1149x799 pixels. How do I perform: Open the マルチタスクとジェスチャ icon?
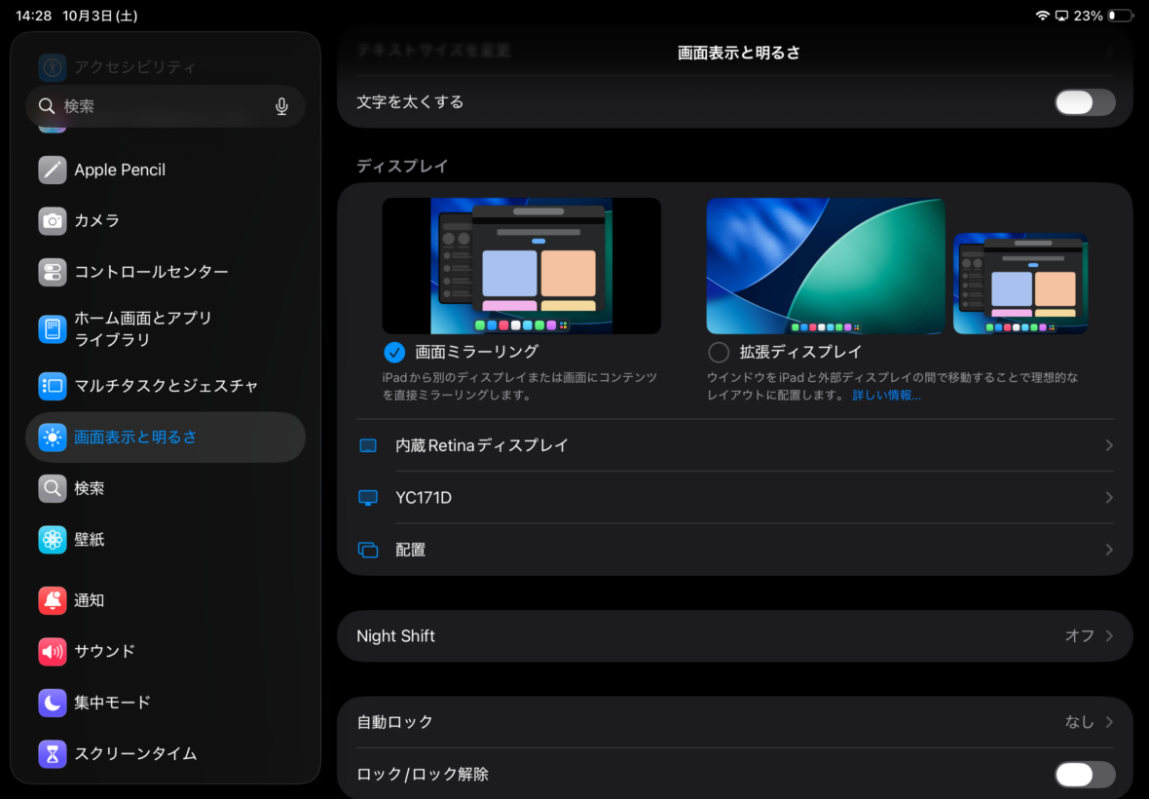pyautogui.click(x=52, y=386)
